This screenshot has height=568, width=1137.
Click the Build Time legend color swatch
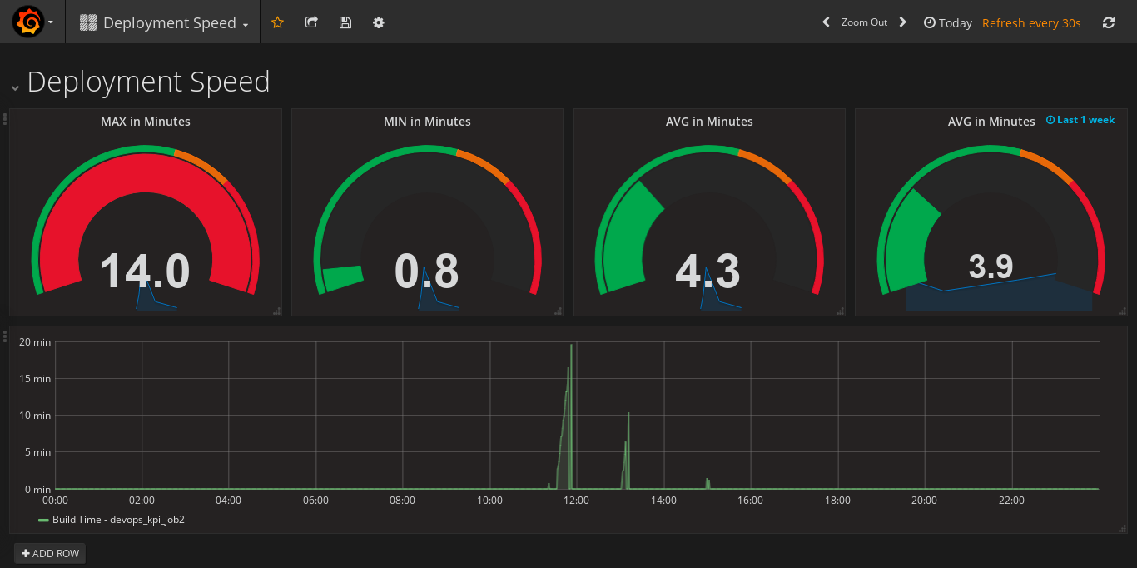pos(43,520)
